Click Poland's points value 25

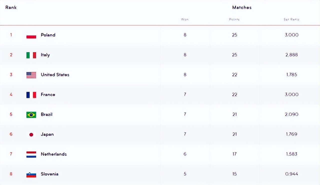(234, 35)
